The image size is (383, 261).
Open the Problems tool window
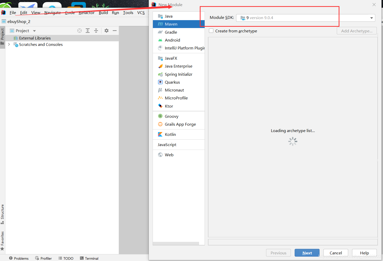pos(19,258)
